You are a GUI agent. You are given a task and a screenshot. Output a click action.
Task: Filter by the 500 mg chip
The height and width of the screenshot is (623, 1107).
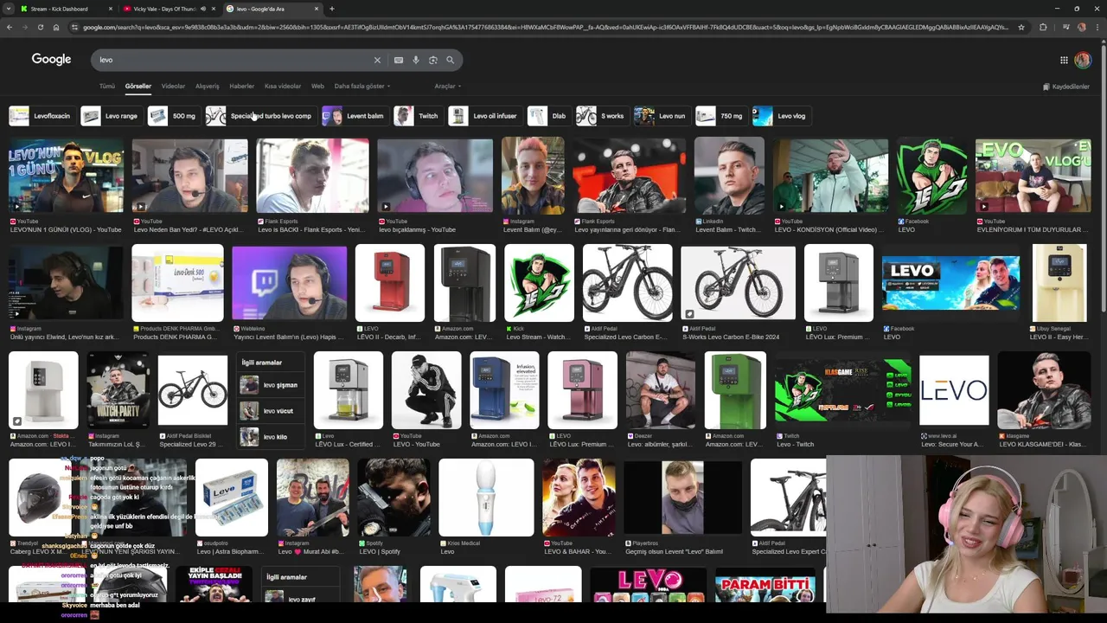173,116
